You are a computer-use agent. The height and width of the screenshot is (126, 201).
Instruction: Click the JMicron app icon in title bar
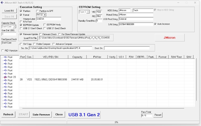[x=2, y=3]
